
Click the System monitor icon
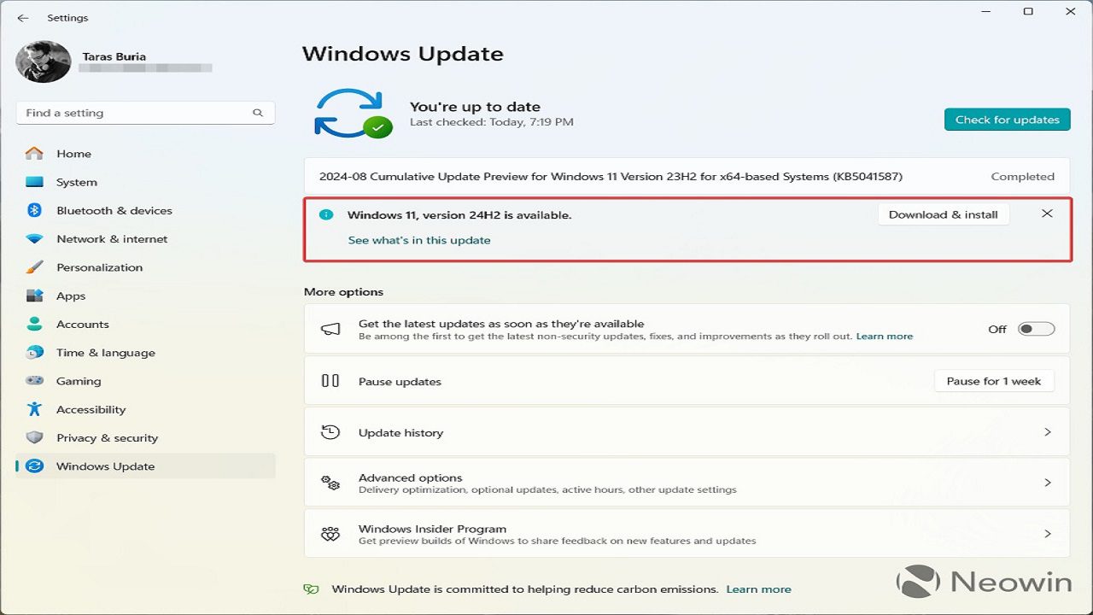(34, 182)
